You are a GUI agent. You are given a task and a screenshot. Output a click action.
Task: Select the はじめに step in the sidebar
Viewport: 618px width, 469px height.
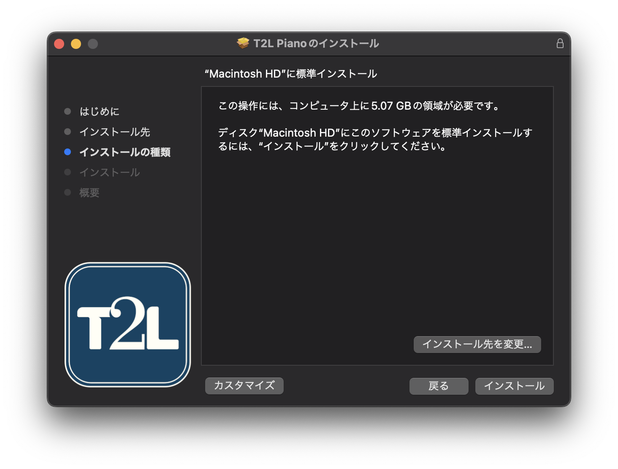(100, 111)
